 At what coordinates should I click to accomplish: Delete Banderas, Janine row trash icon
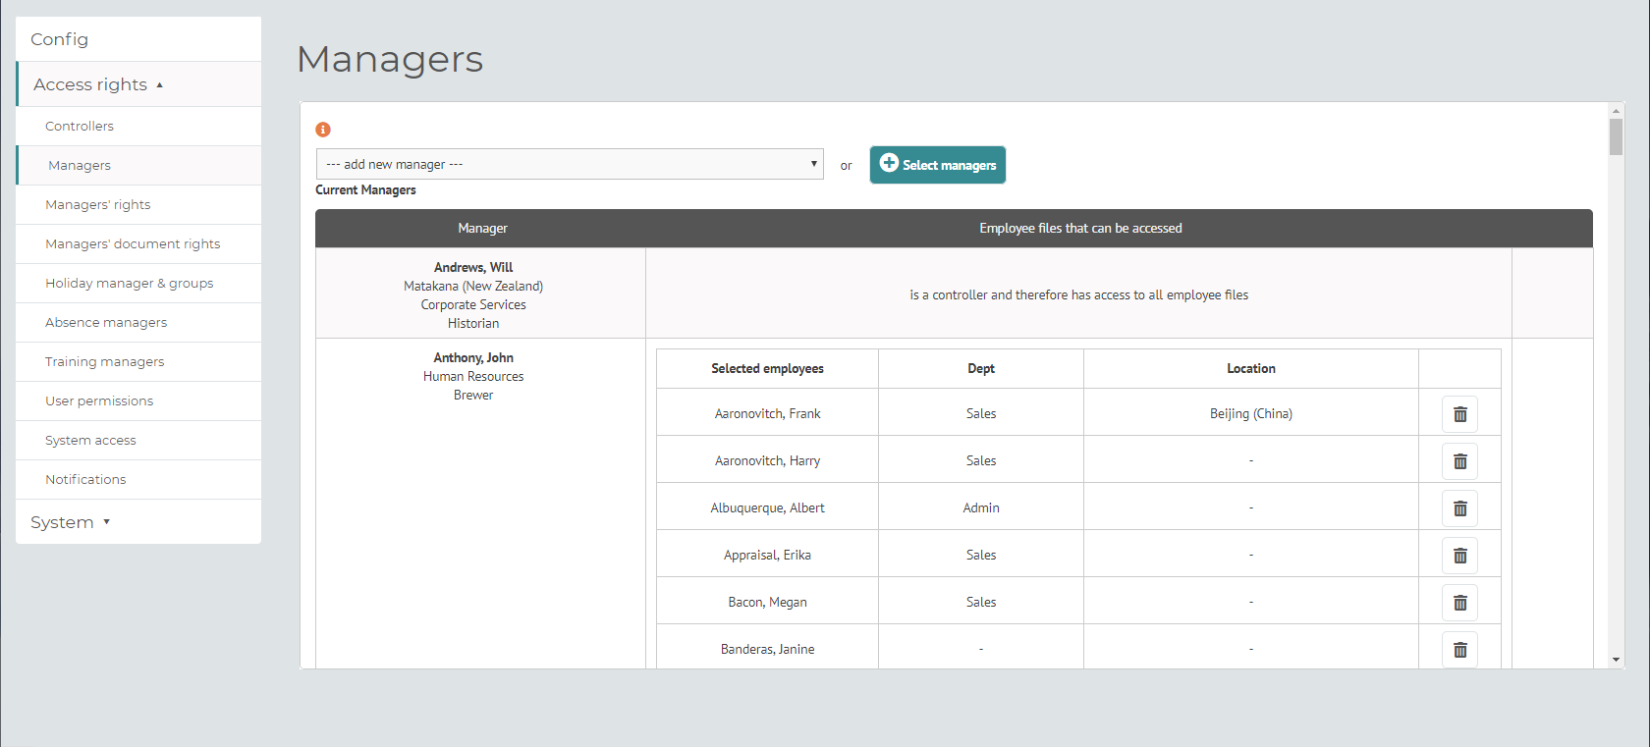tap(1459, 650)
